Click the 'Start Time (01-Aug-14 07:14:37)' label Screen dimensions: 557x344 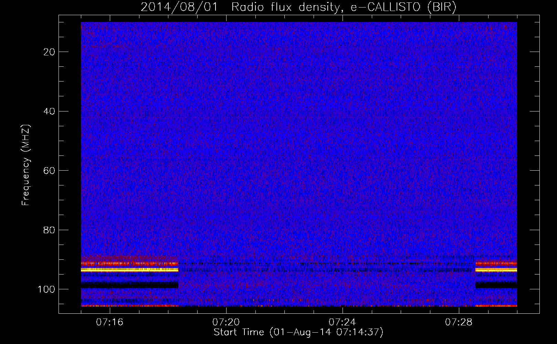(298, 332)
